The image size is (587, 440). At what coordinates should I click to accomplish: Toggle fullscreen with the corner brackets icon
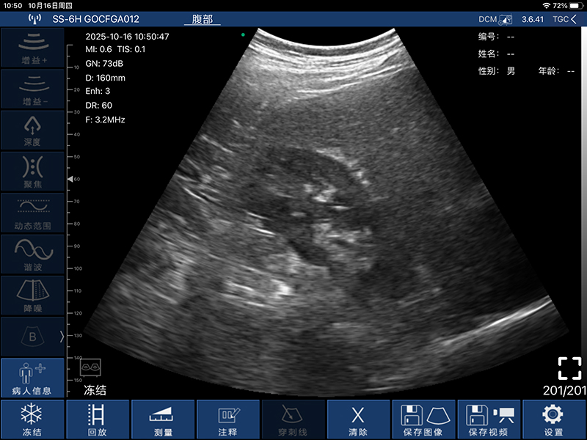[569, 368]
